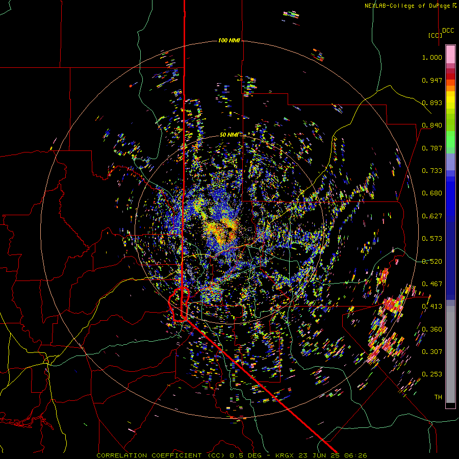
Task: Click the 0.947 value on the color scale
Action: coord(432,80)
